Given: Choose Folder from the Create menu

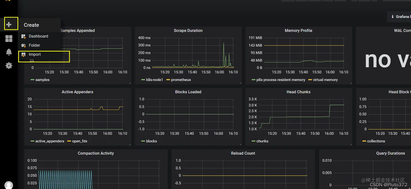Looking at the screenshot, I should click(x=34, y=45).
